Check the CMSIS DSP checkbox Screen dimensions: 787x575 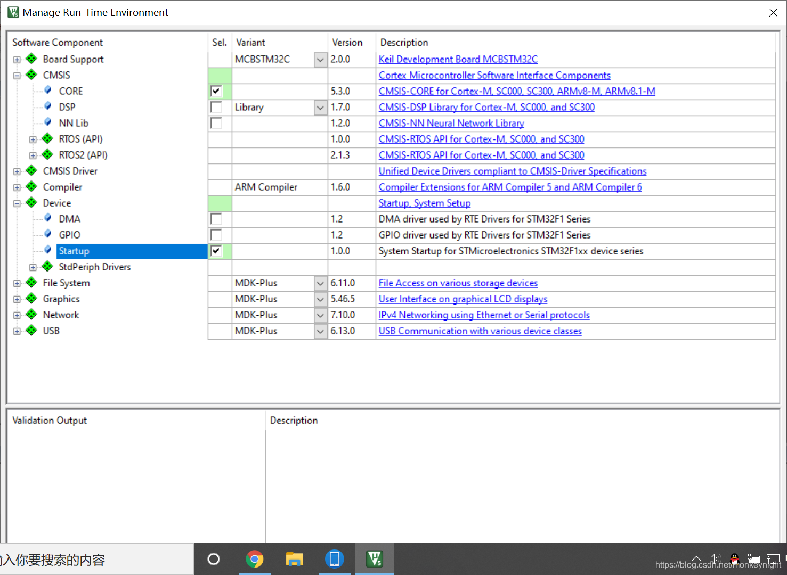coord(216,107)
